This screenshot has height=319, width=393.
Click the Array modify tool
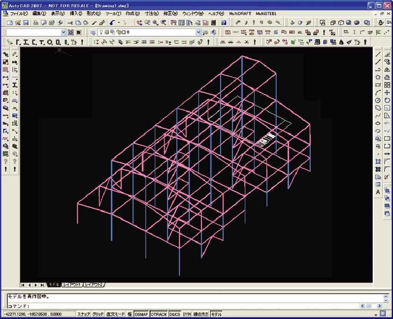[x=387, y=85]
